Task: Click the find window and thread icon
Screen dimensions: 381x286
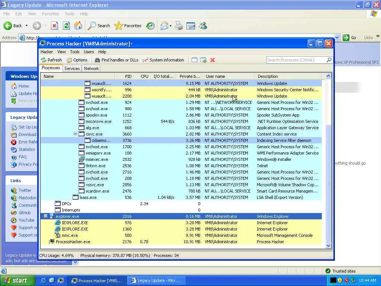Action: coord(204,60)
